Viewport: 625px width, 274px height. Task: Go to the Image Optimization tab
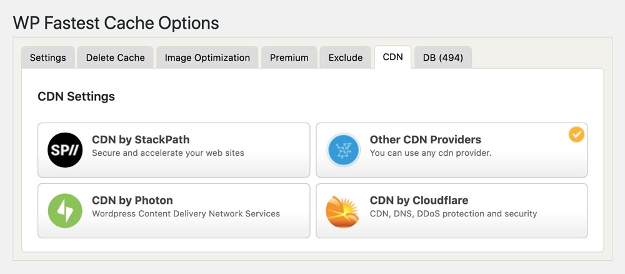207,58
